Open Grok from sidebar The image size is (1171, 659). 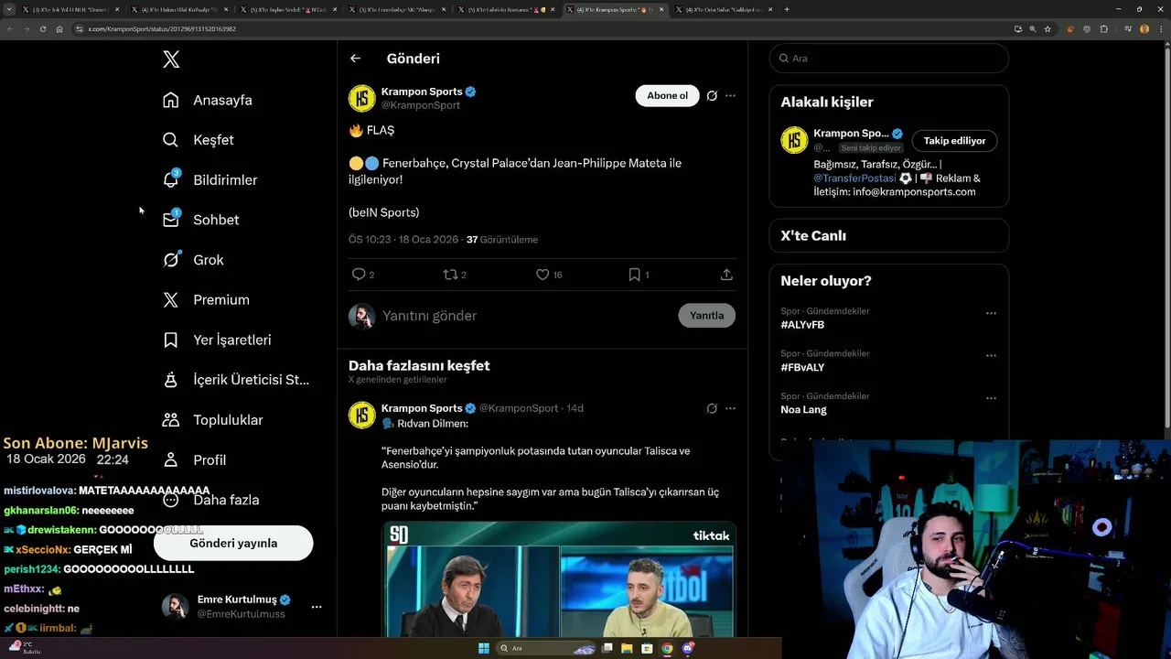193,260
